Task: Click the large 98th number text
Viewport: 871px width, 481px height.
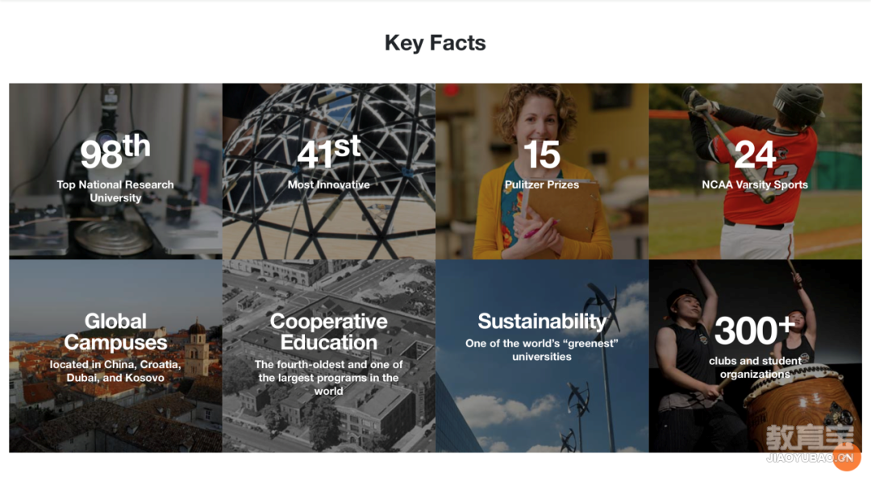Action: click(115, 151)
